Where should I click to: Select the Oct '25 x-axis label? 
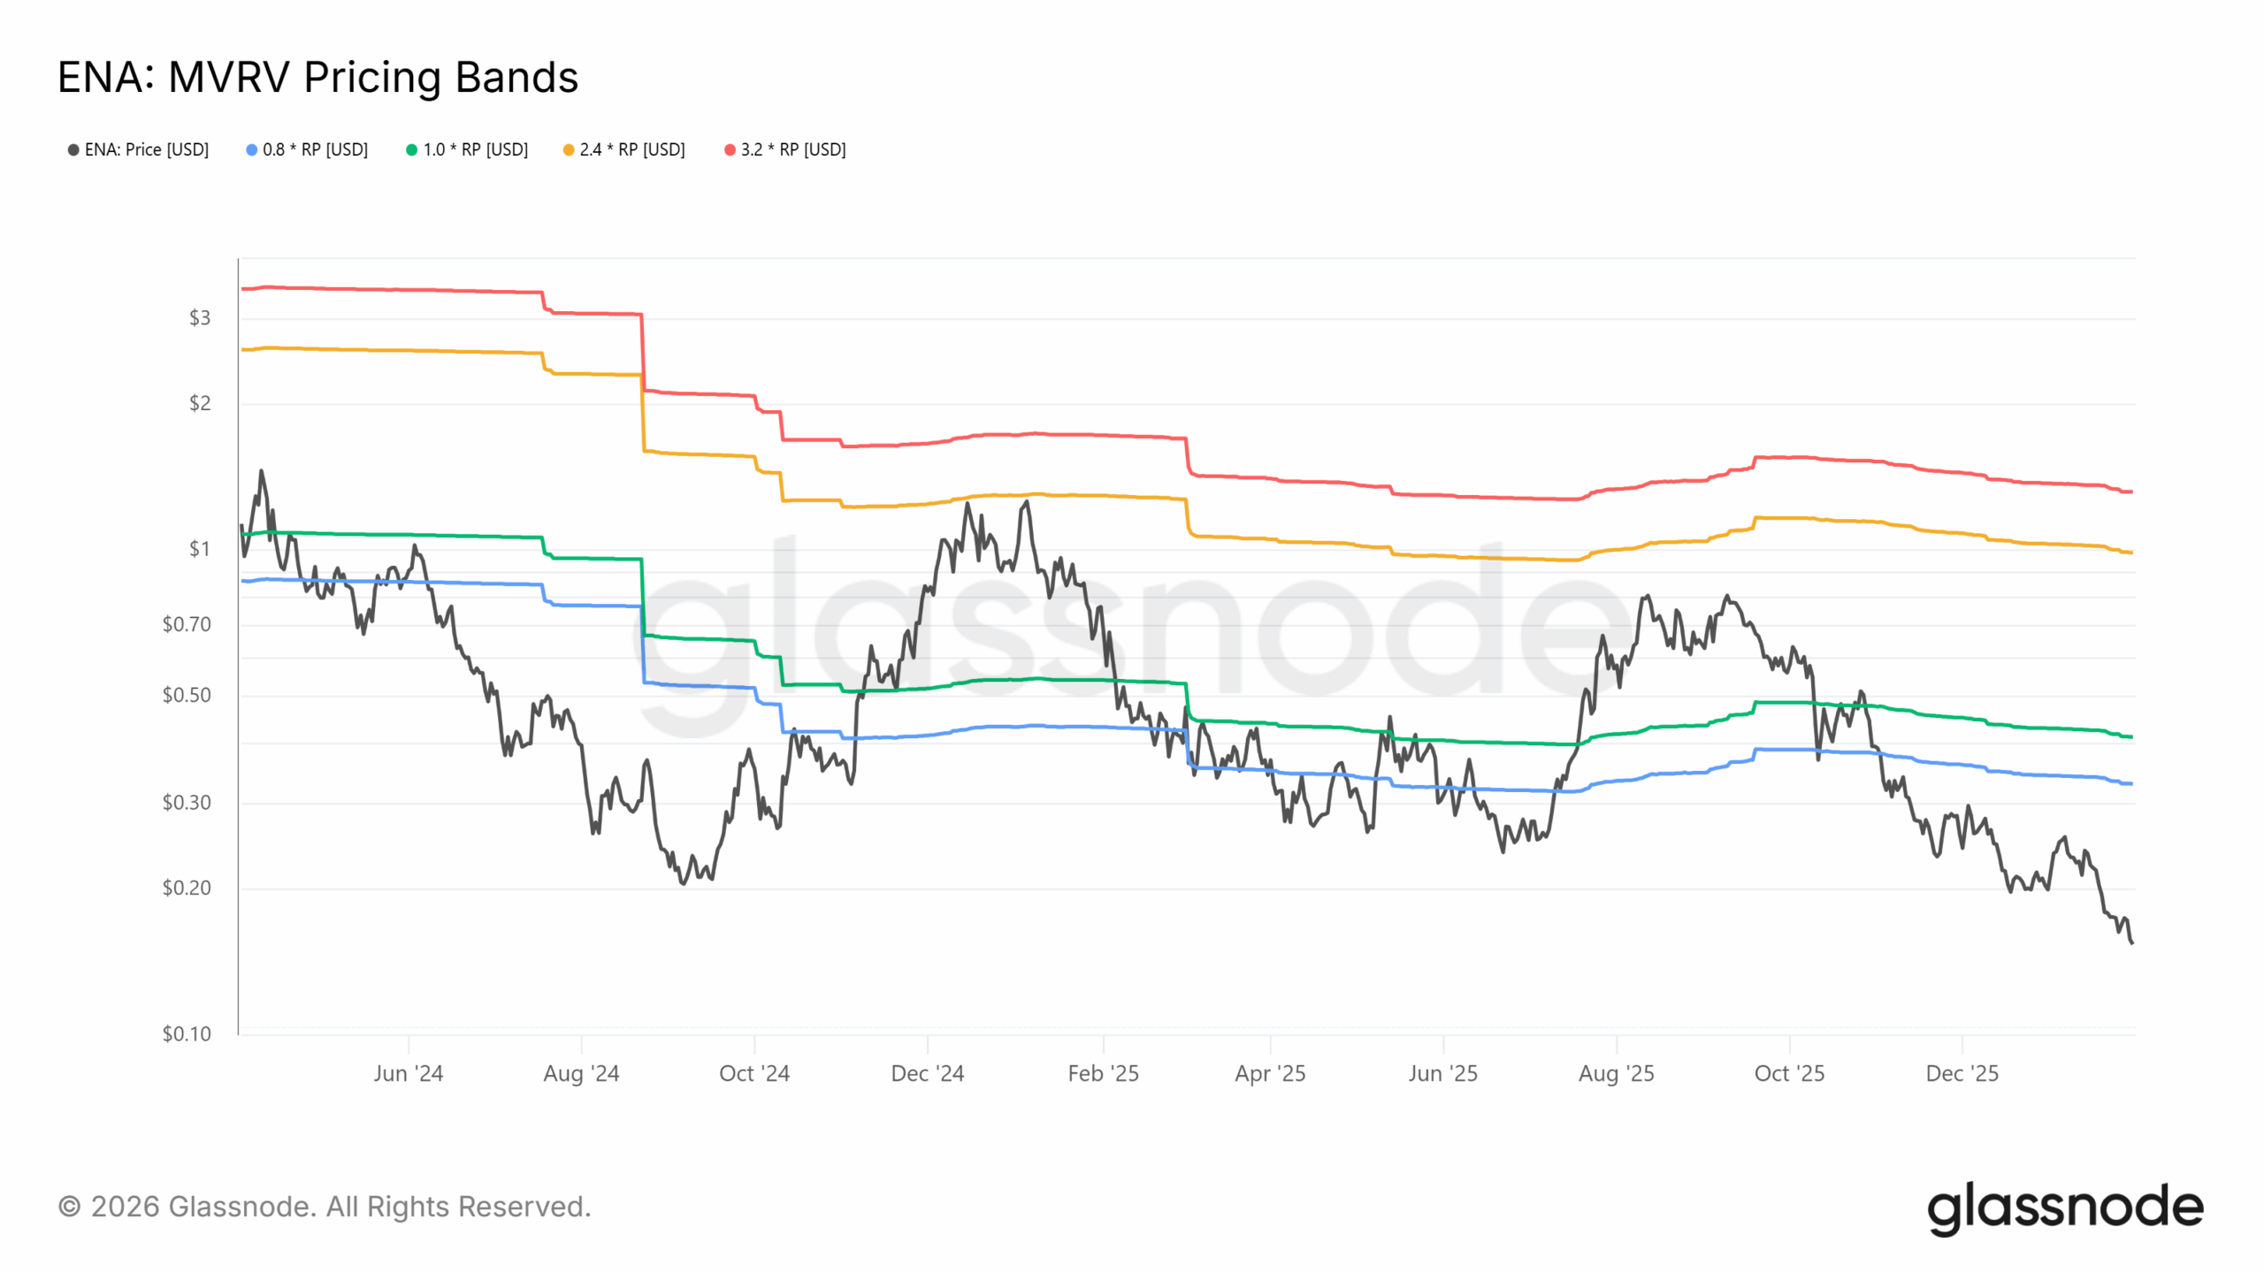(x=1789, y=1073)
